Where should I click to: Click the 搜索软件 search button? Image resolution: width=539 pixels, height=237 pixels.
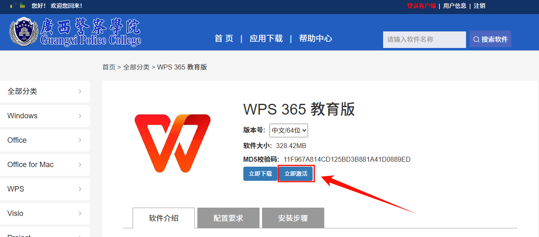click(490, 39)
